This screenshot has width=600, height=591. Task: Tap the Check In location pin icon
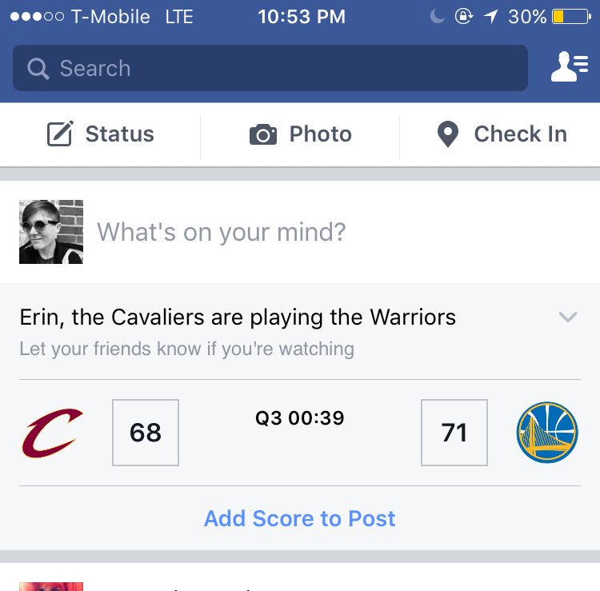[x=448, y=134]
